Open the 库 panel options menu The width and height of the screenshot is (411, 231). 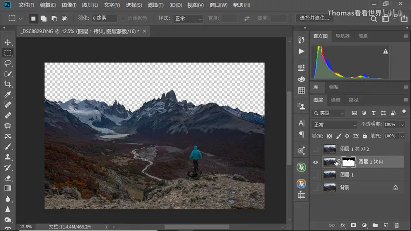(x=406, y=87)
